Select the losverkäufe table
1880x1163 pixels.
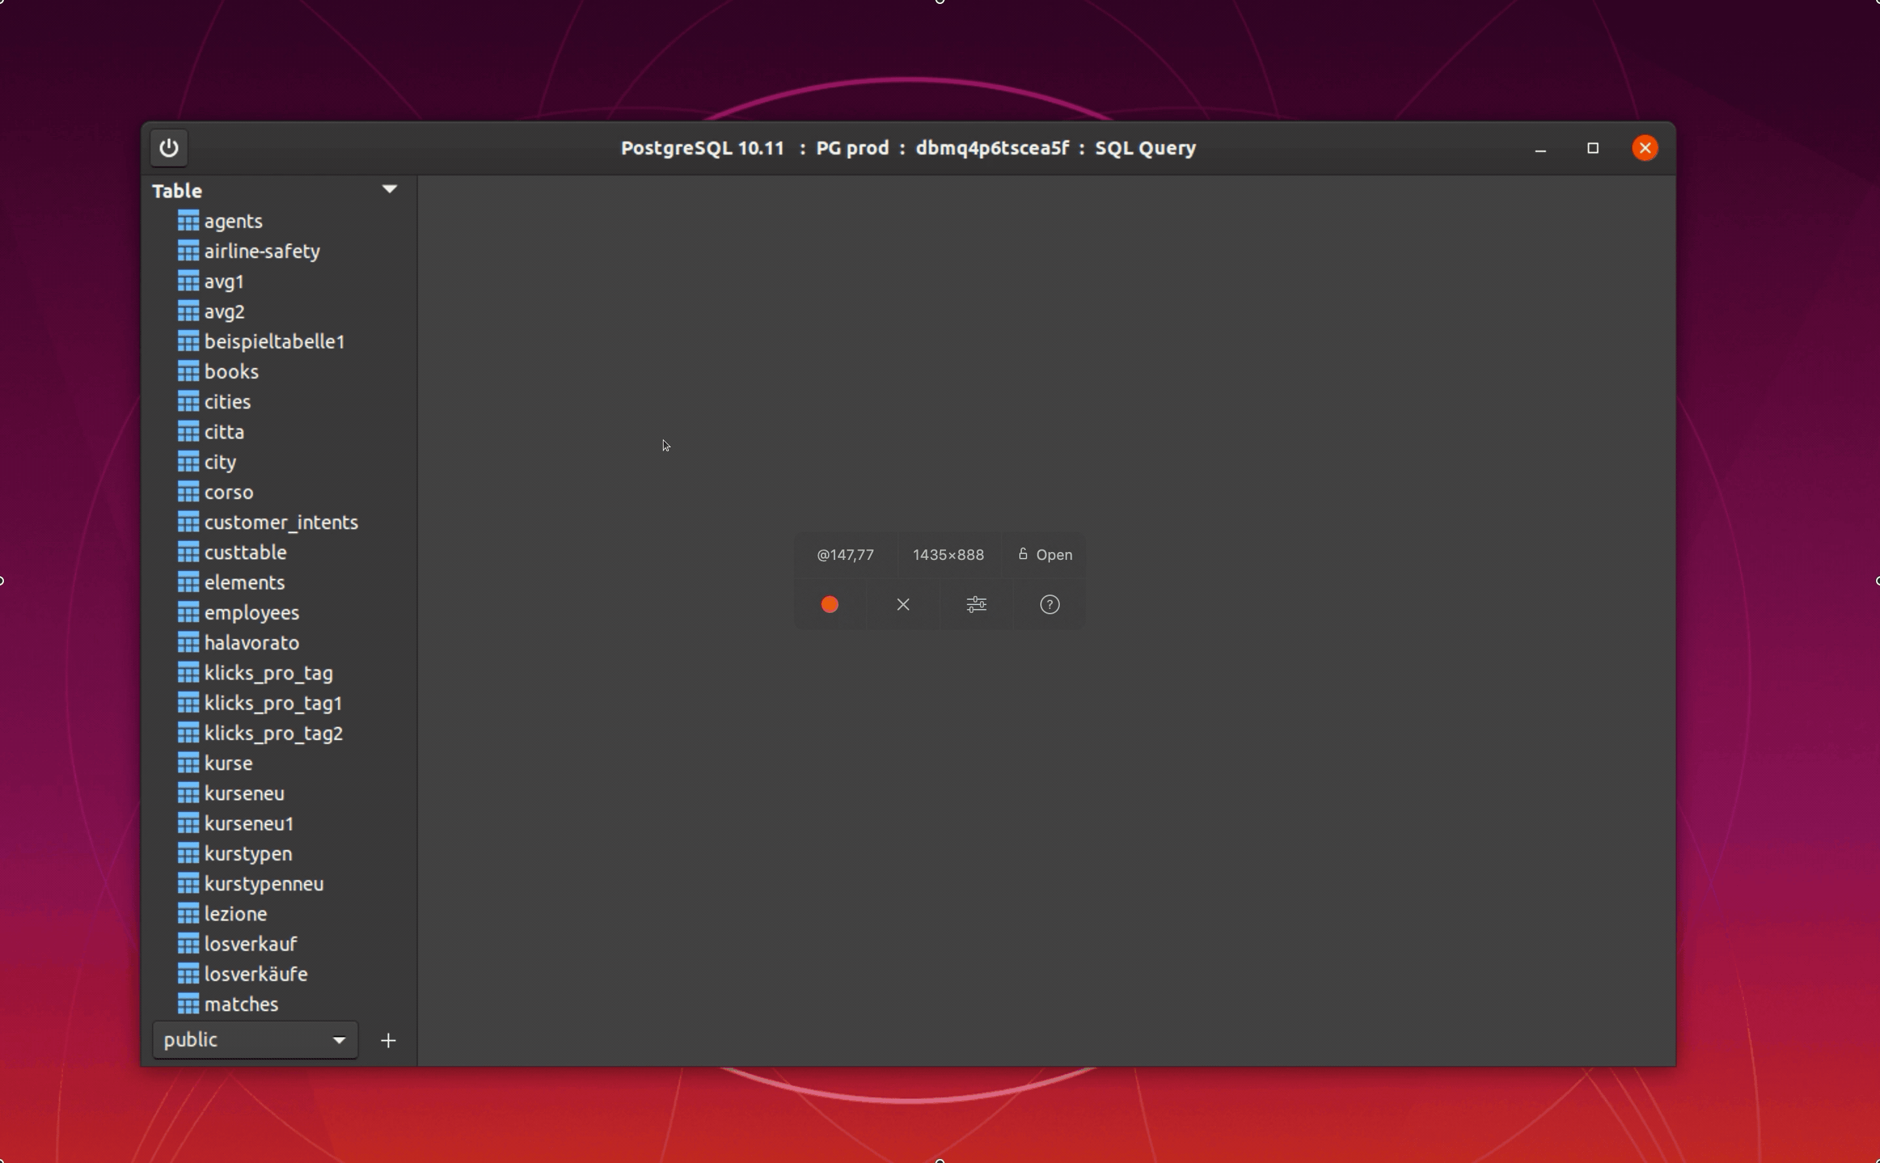point(256,974)
